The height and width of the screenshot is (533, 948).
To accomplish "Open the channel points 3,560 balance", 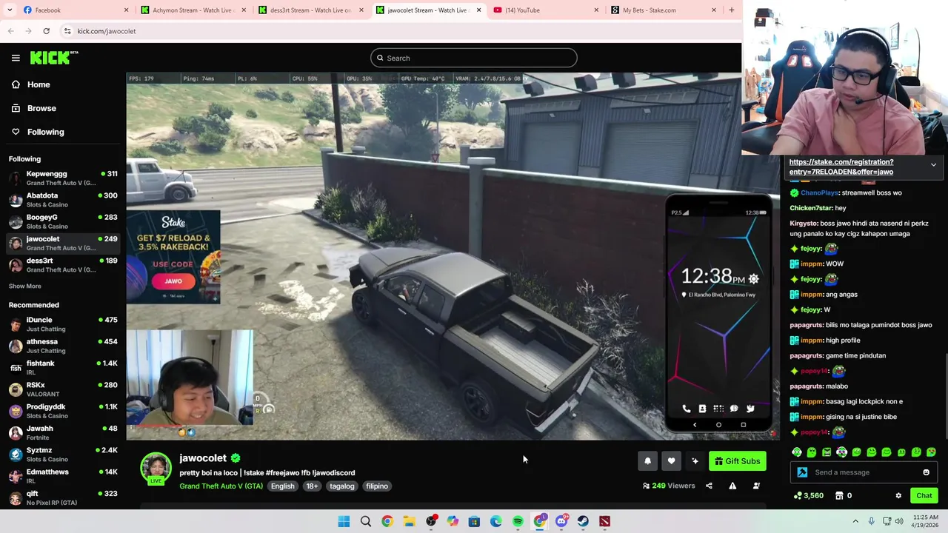I will 808,496.
